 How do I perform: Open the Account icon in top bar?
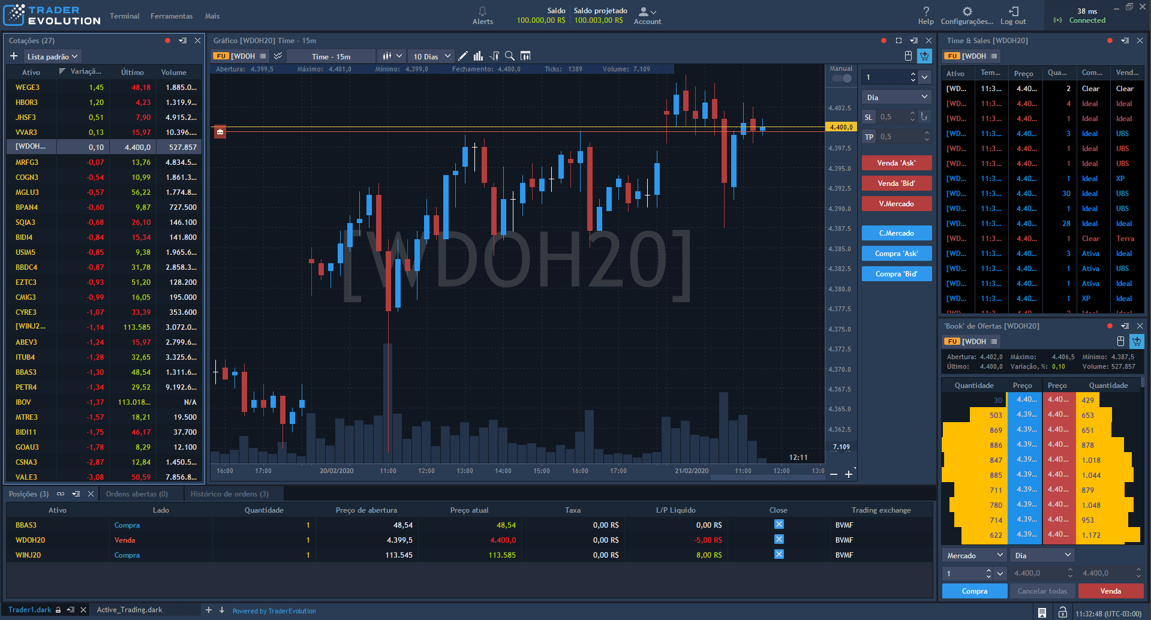point(645,13)
